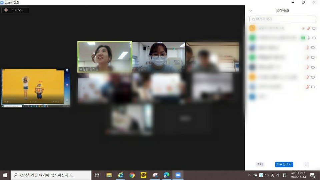Select the last participant's blue avatar

pyautogui.click(x=252, y=96)
